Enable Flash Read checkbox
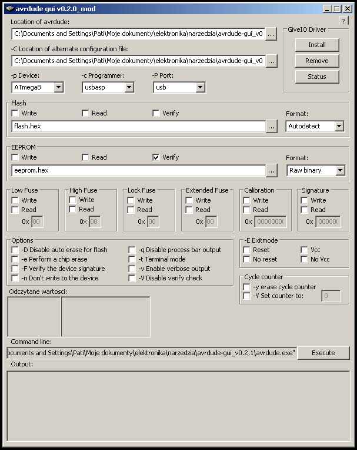The image size is (357, 450). coord(85,113)
